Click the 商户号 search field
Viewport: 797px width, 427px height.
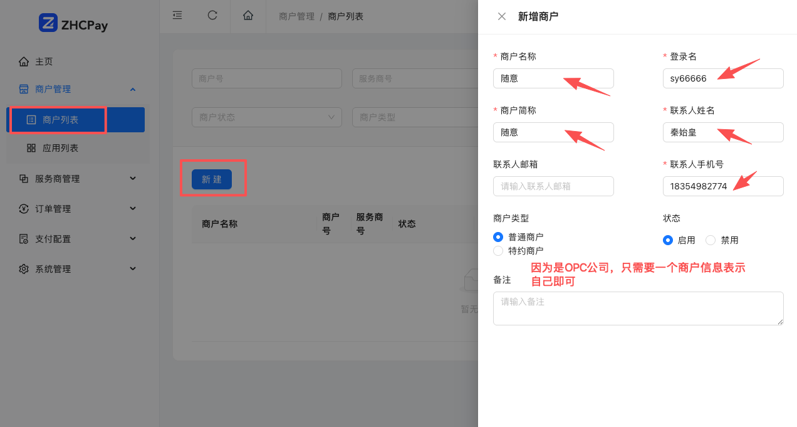click(267, 78)
